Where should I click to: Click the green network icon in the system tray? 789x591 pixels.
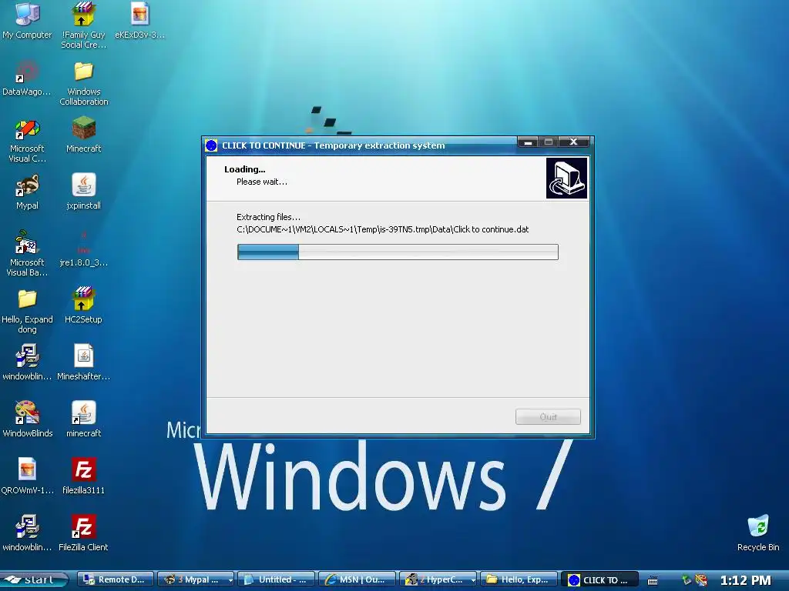pos(687,580)
